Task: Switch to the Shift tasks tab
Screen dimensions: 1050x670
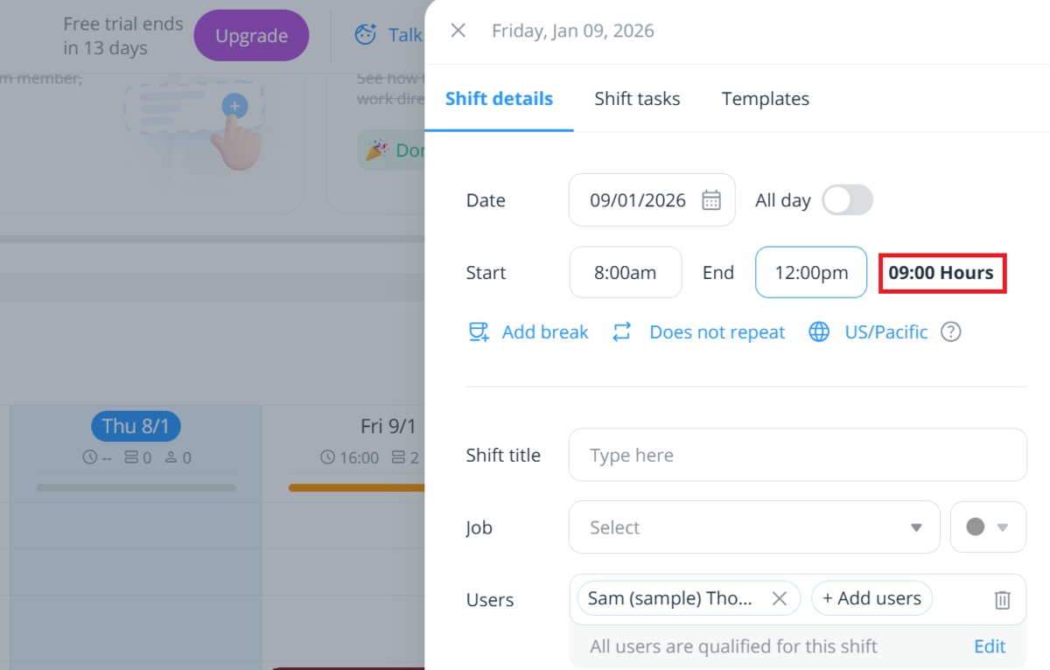Action: 637,98
